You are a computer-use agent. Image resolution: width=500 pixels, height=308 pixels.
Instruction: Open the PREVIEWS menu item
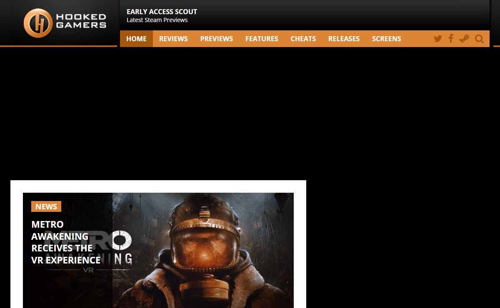pos(216,39)
